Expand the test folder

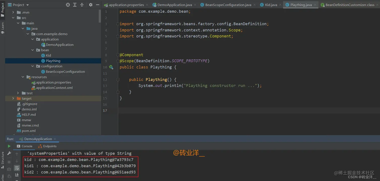click(x=18, y=93)
